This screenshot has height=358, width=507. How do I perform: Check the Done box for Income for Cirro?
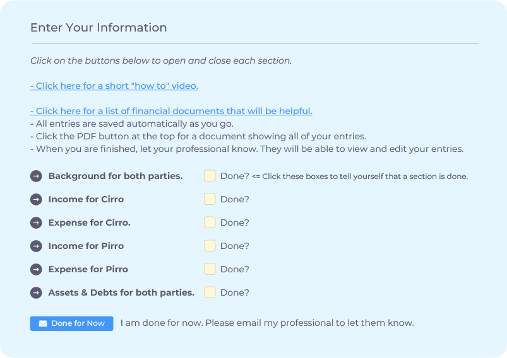click(x=210, y=199)
